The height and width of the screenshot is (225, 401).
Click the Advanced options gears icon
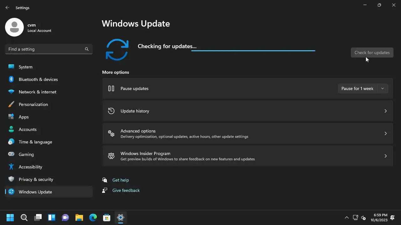point(111,133)
